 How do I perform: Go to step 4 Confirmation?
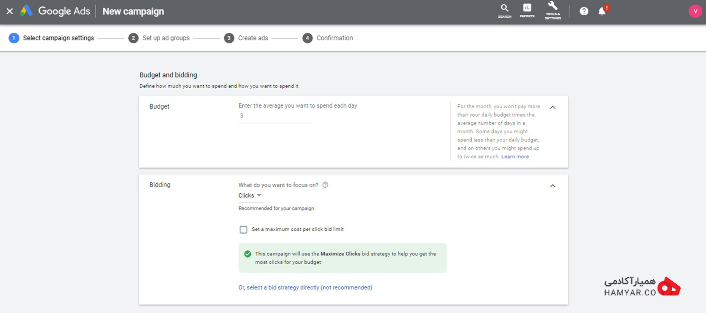328,38
